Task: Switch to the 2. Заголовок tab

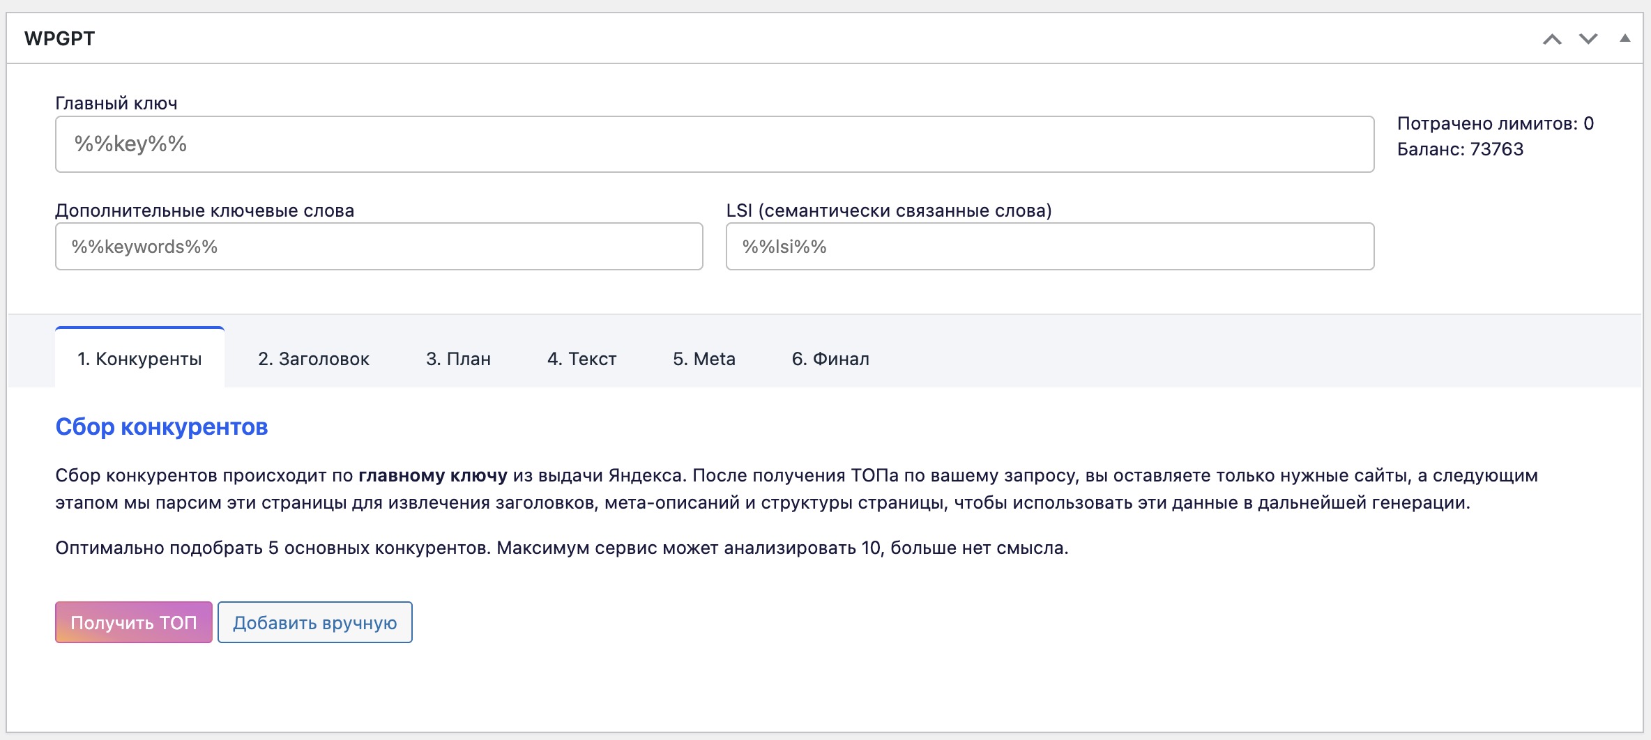Action: (314, 358)
